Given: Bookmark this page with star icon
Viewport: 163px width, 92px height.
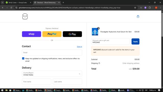Looking at the screenshot, I should pyautogui.click(x=135, y=8).
